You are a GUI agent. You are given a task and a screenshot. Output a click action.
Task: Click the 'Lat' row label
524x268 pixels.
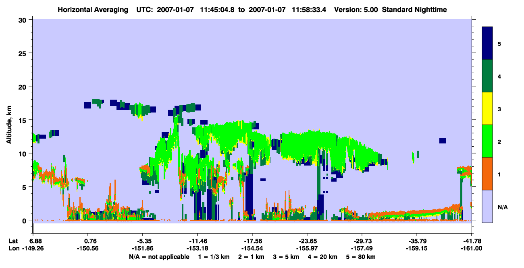pyautogui.click(x=13, y=241)
